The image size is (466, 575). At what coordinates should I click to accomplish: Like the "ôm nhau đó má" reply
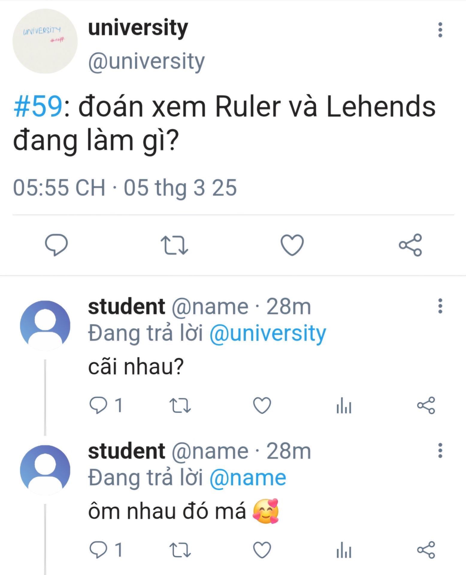[262, 550]
